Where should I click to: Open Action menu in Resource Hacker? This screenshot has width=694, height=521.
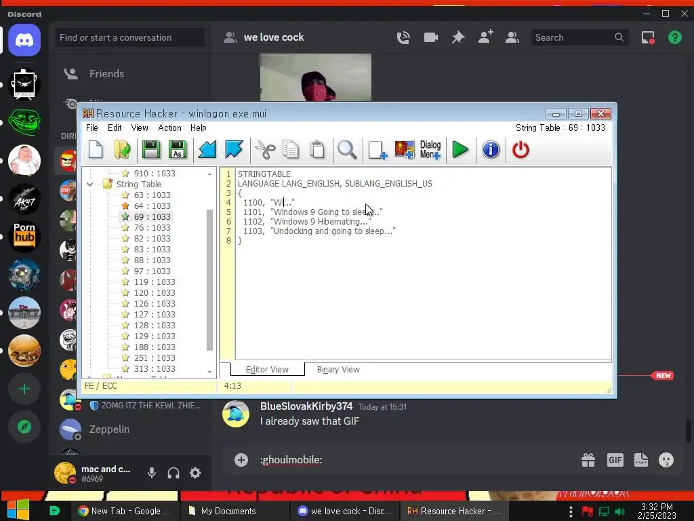pyautogui.click(x=170, y=128)
